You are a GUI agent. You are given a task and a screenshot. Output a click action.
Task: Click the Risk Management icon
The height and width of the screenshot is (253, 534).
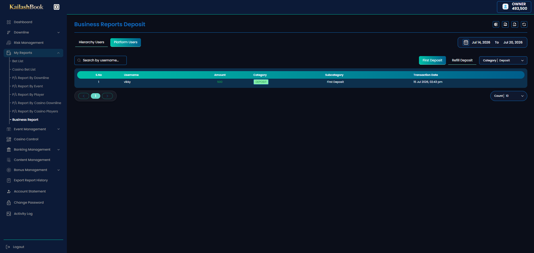click(9, 43)
